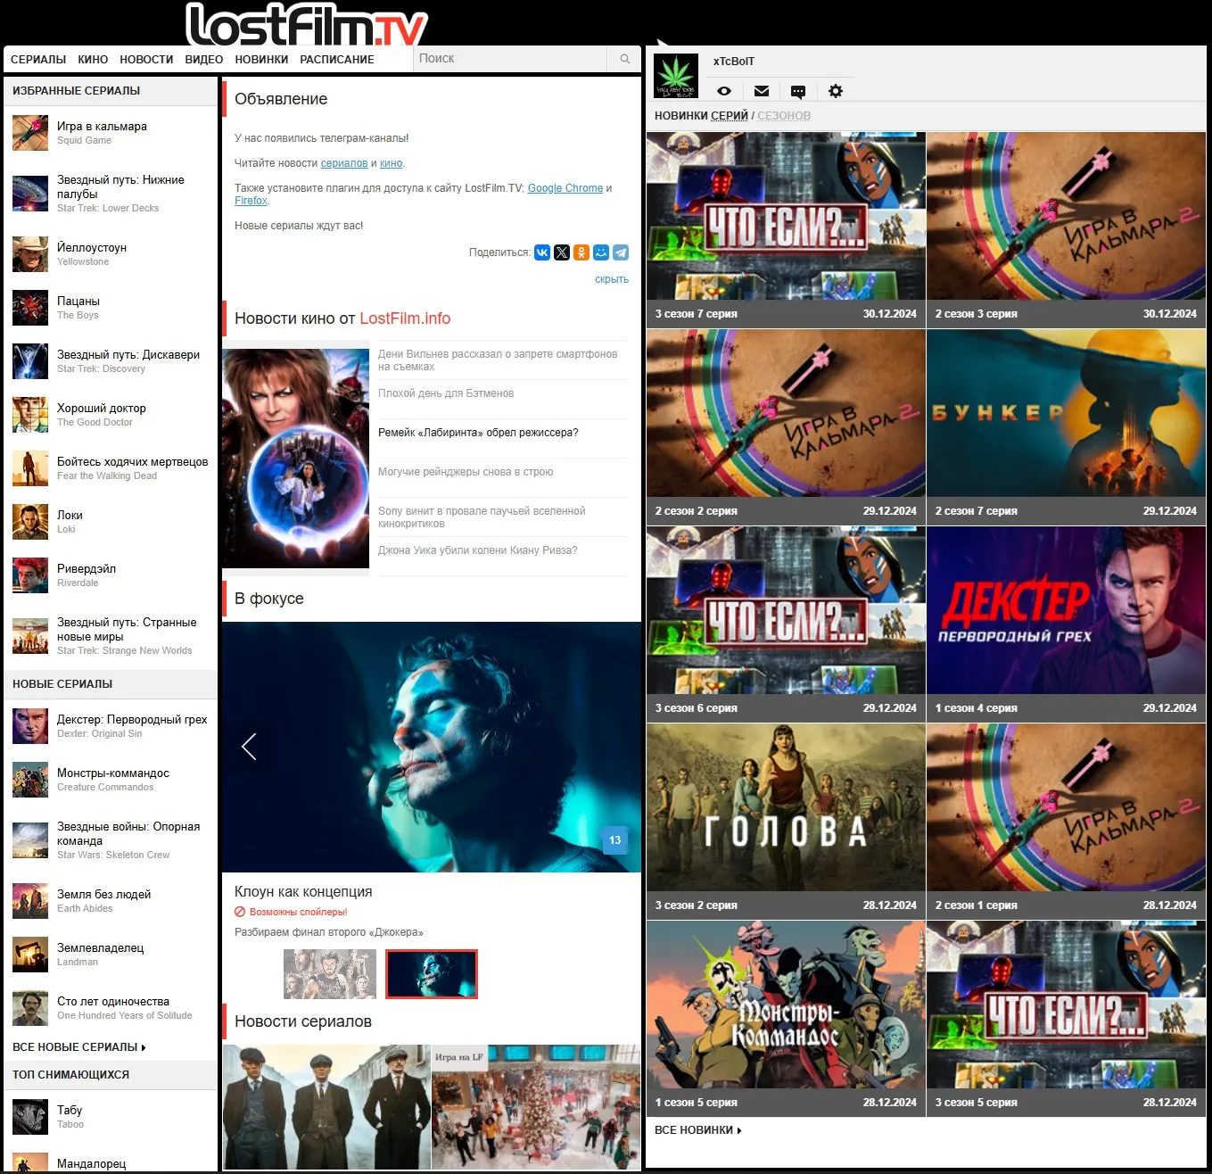The width and height of the screenshot is (1212, 1174).
Task: Open Монстры-Коммандос 1 сезон 5 серия card
Action: tap(786, 1018)
